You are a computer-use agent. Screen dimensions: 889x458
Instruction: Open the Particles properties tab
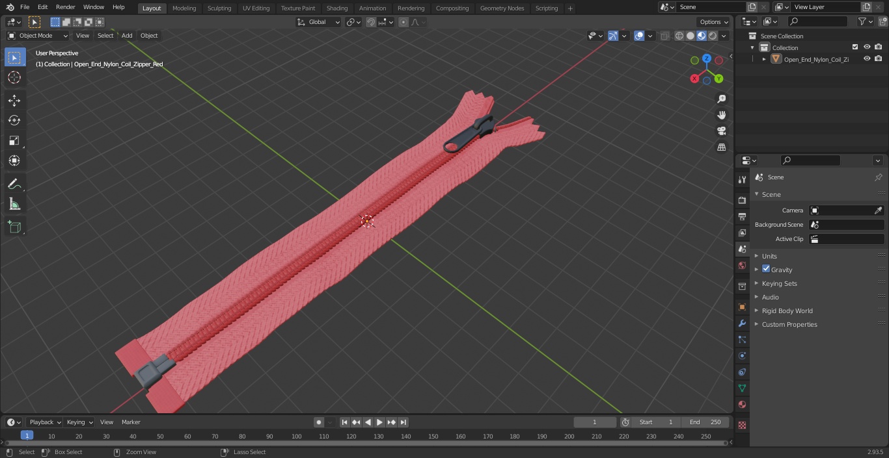click(742, 339)
